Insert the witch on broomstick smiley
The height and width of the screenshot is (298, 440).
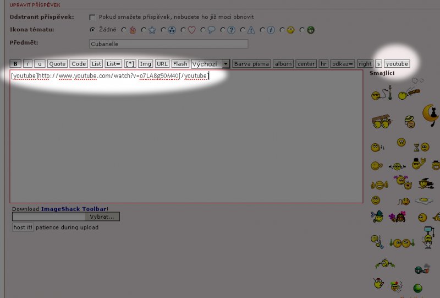pos(425,183)
